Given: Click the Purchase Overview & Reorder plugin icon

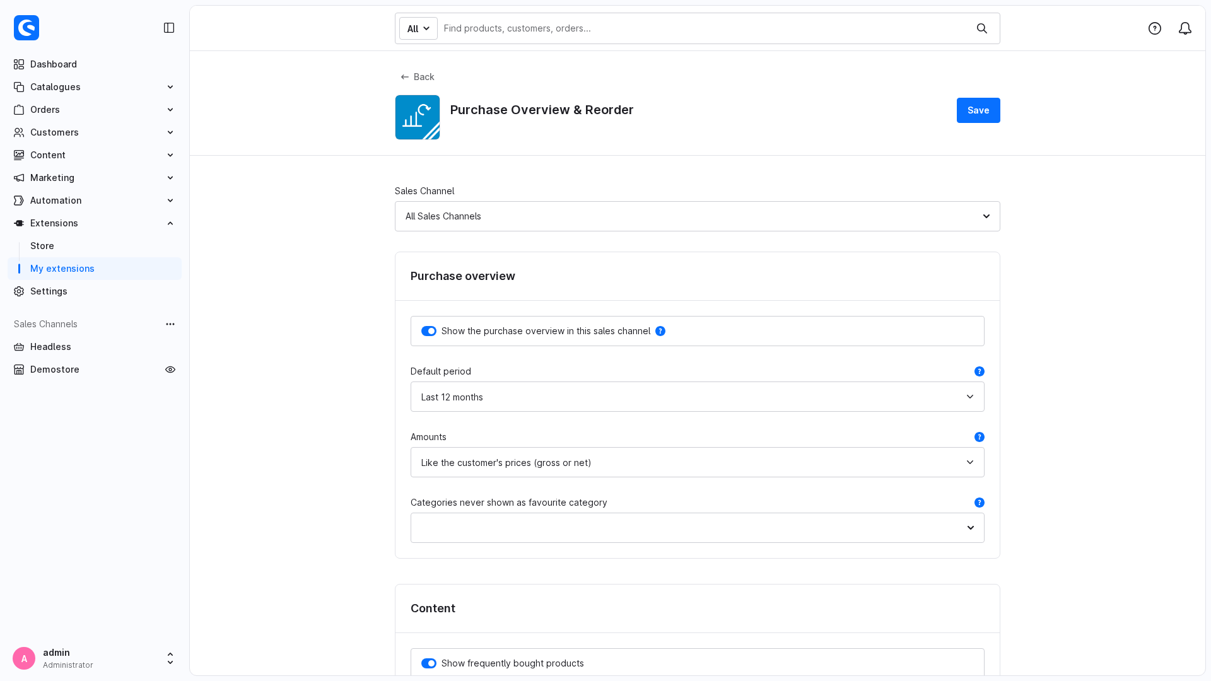Looking at the screenshot, I should (418, 117).
